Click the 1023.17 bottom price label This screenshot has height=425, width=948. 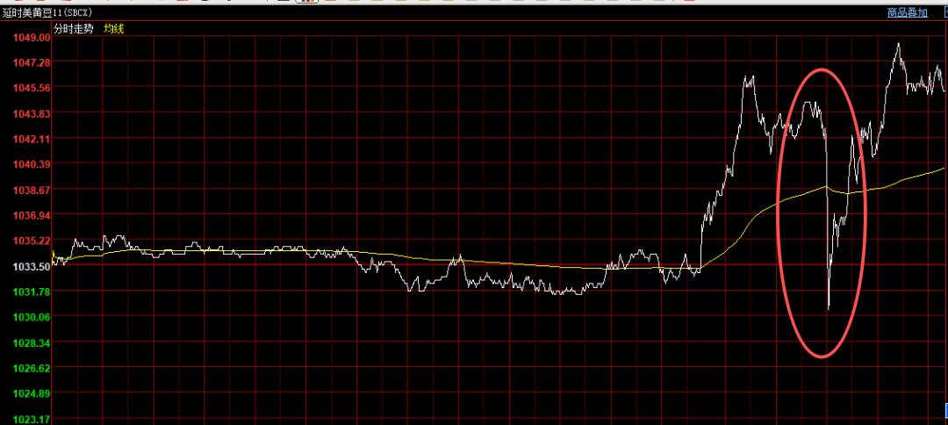pyautogui.click(x=32, y=419)
